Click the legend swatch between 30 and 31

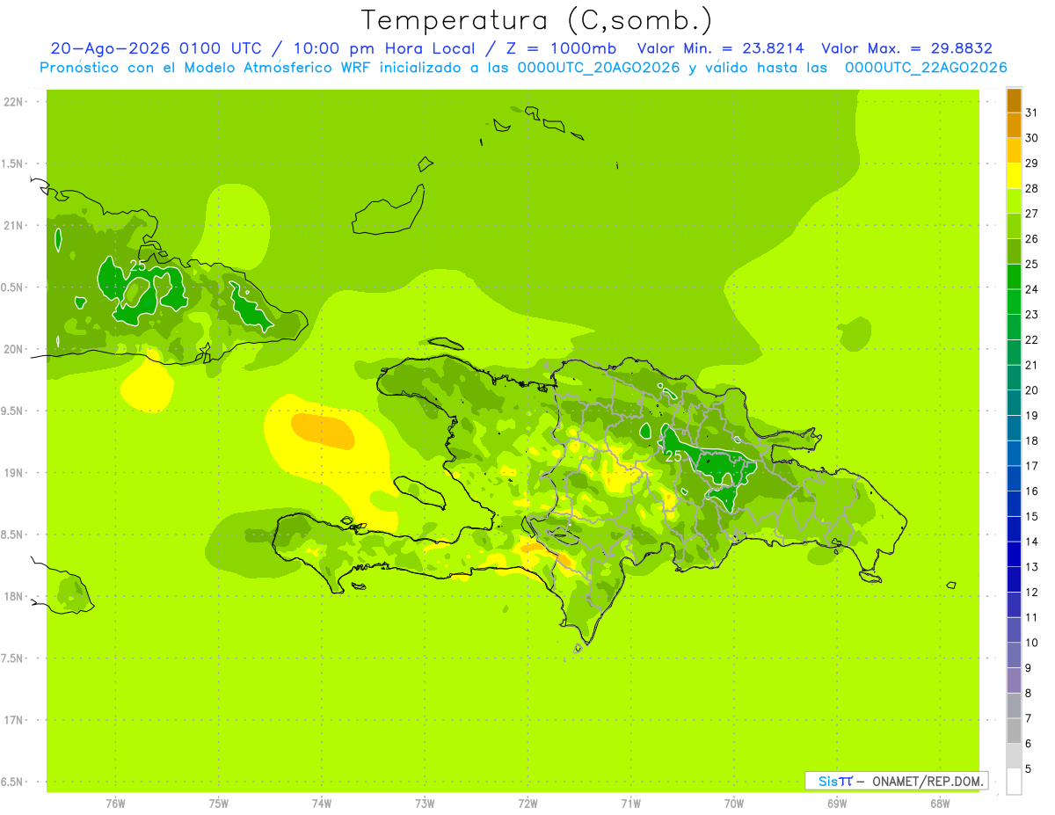[1014, 126]
